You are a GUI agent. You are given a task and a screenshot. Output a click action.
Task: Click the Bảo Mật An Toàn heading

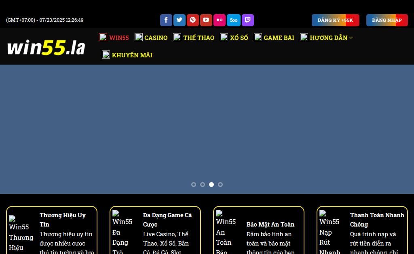270,224
